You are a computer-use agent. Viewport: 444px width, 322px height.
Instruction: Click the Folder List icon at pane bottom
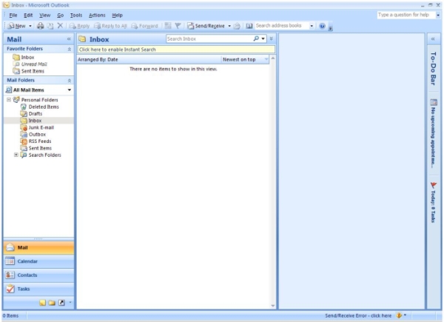[x=52, y=303]
